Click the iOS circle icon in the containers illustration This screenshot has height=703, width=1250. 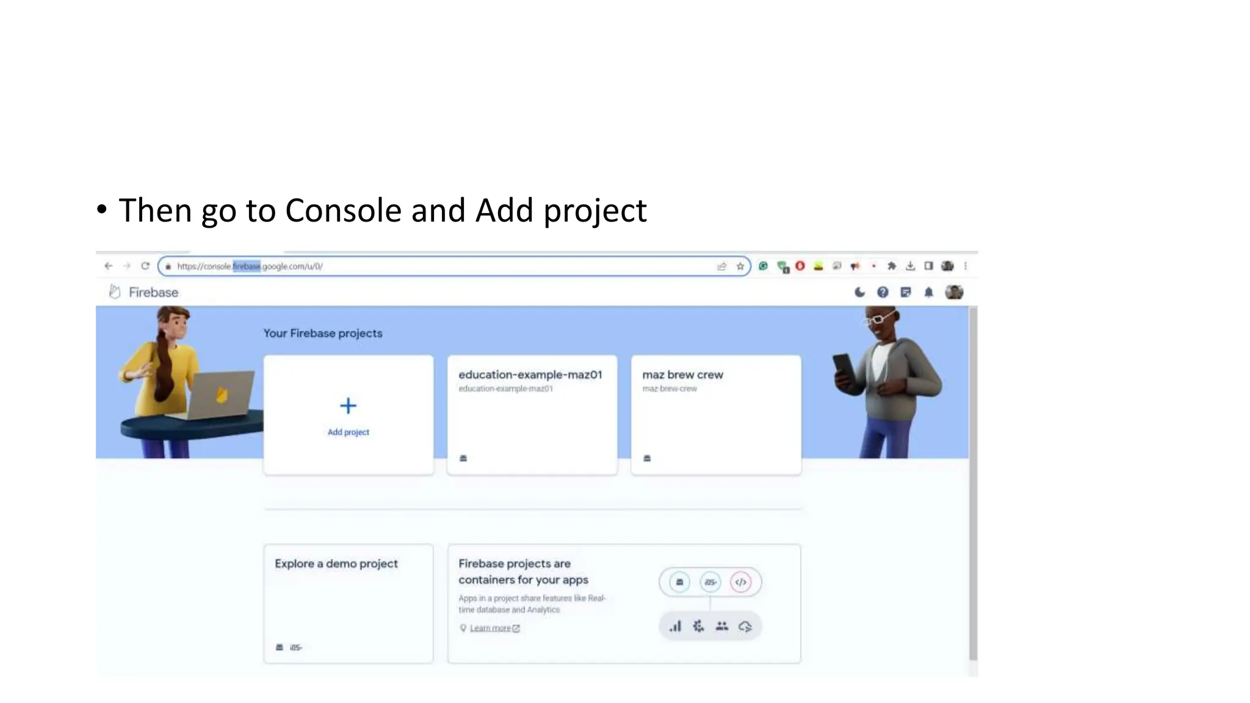pyautogui.click(x=710, y=582)
